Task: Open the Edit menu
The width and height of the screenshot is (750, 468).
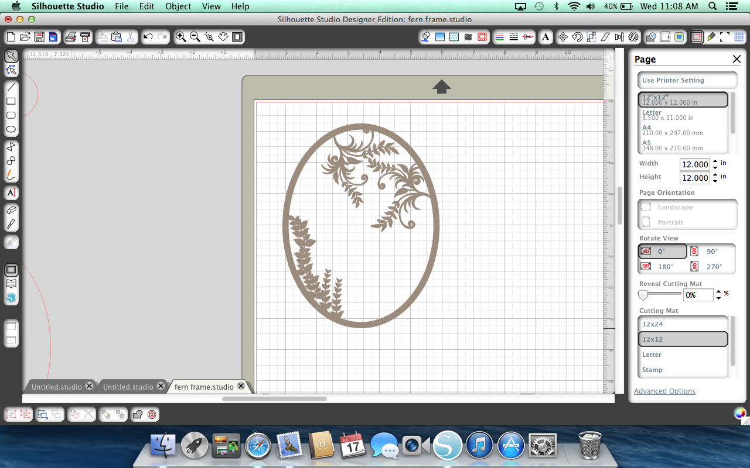Action: coord(147,6)
